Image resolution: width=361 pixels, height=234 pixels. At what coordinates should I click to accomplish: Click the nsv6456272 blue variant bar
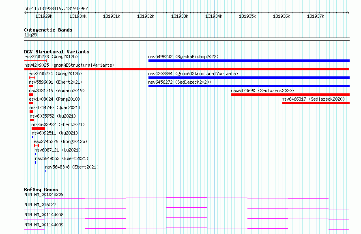pos(249,86)
